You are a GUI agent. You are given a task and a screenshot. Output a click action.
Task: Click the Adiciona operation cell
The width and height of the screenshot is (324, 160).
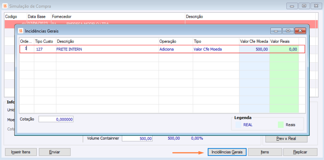pos(176,49)
